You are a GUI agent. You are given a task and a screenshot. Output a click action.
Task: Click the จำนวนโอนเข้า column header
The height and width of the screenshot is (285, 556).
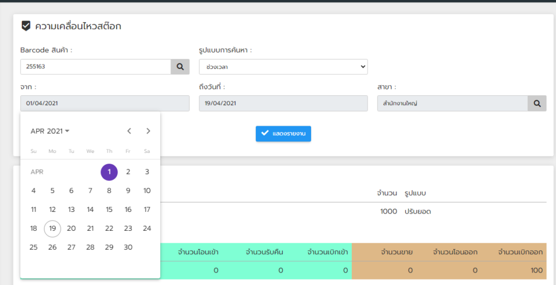(x=198, y=252)
